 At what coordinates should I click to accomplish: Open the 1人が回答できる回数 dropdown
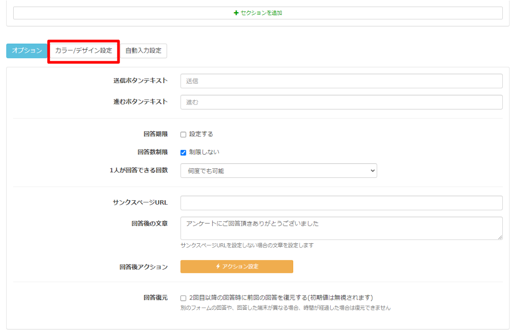(279, 171)
